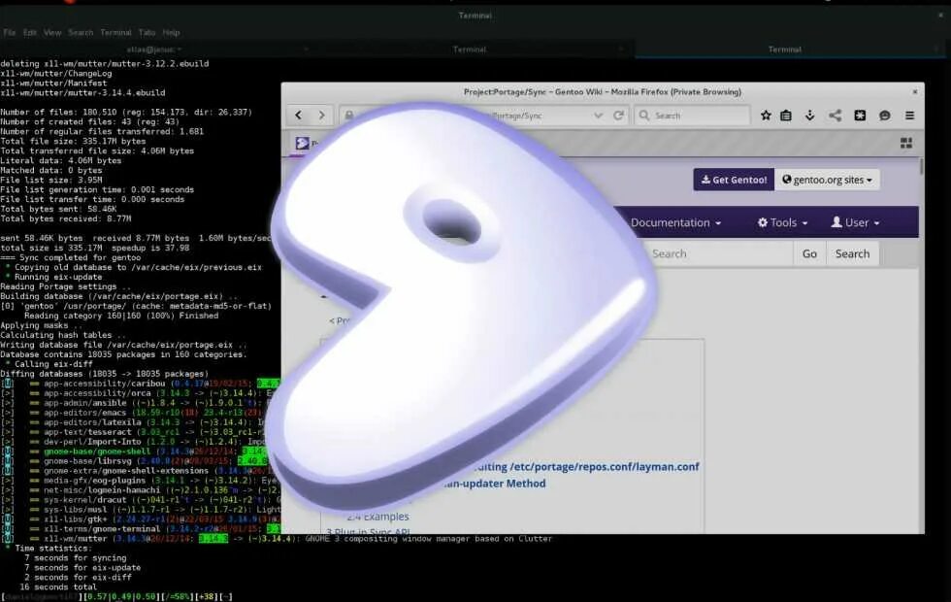This screenshot has width=951, height=602.
Task: Click the tab groups grid icon
Action: 906,144
